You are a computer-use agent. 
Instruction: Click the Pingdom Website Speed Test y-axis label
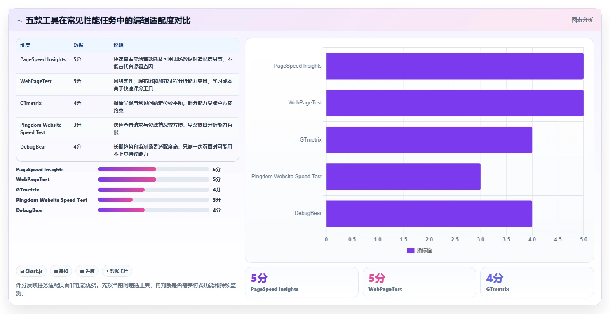click(286, 177)
